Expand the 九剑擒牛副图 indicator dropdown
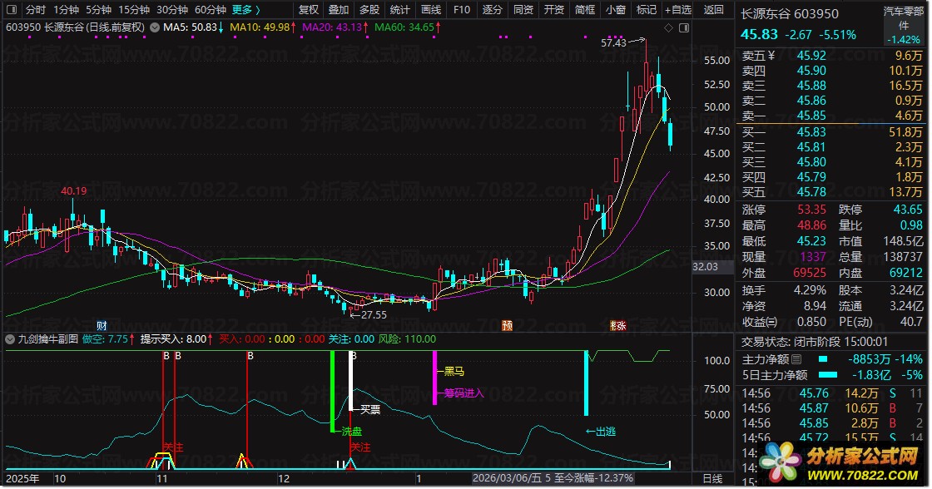Viewport: 932px width, 489px height. pyautogui.click(x=10, y=339)
